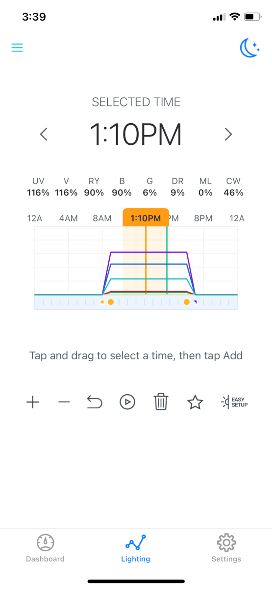Tap the 1:10PM orange time marker
This screenshot has width=272, height=589.
pos(146,218)
